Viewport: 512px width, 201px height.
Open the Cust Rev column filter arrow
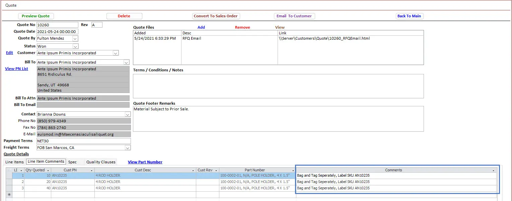click(216, 170)
